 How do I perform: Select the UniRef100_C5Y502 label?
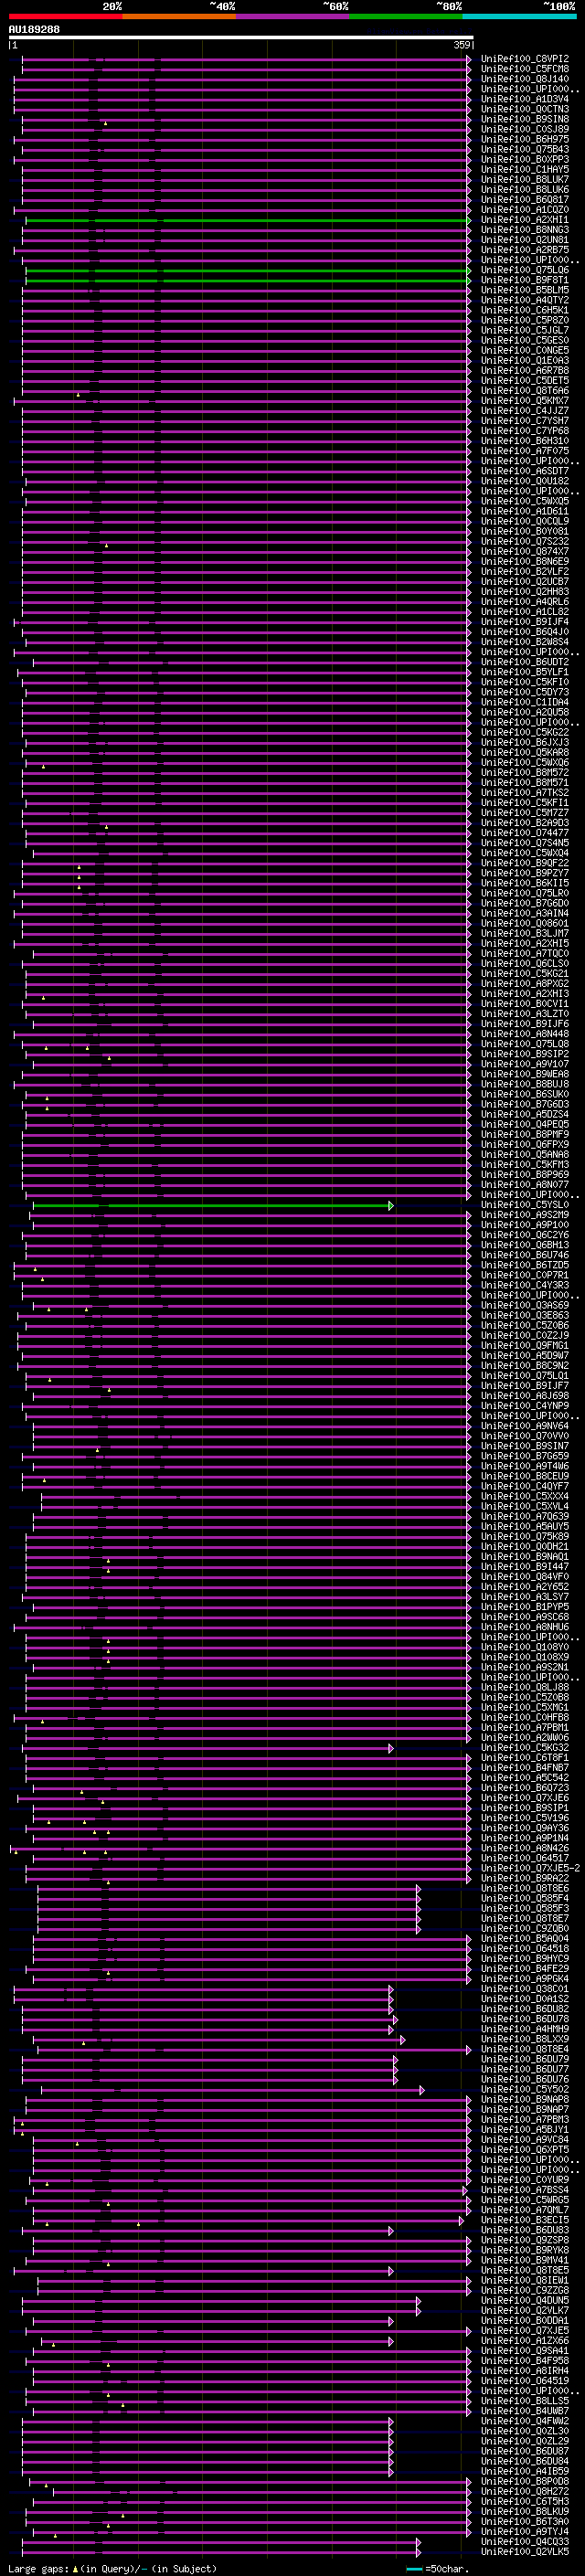(x=525, y=2089)
